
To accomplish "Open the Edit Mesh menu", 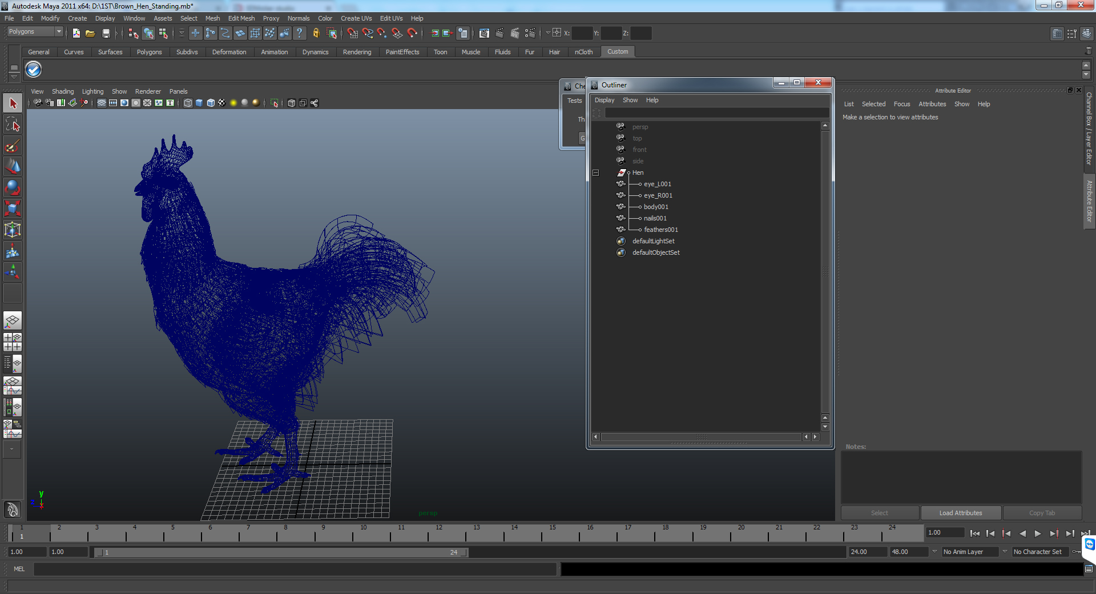I will click(241, 18).
